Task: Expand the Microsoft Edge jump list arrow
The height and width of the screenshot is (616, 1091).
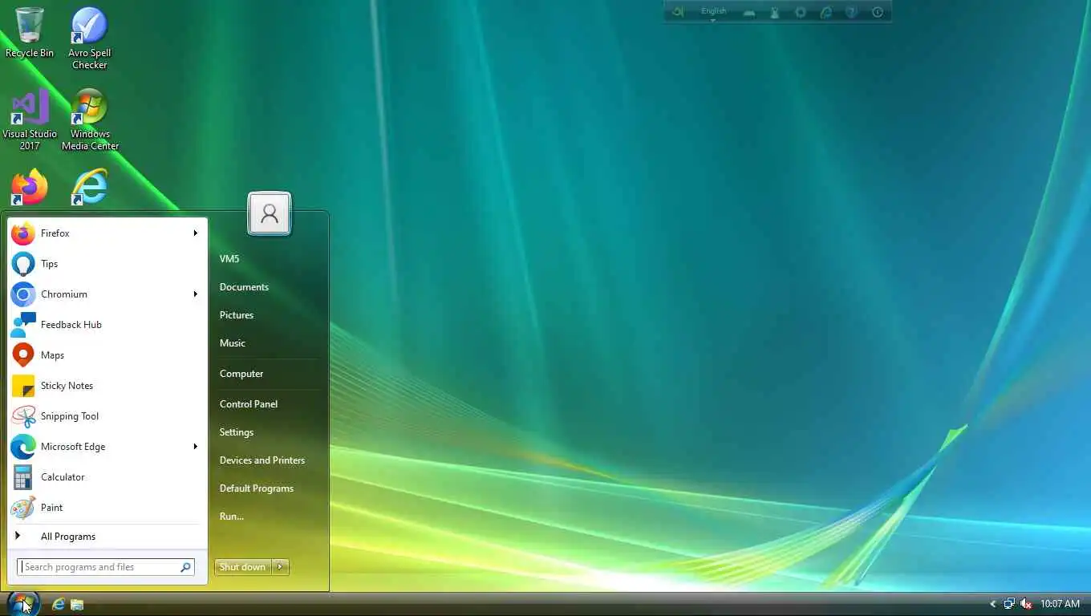Action: [195, 447]
